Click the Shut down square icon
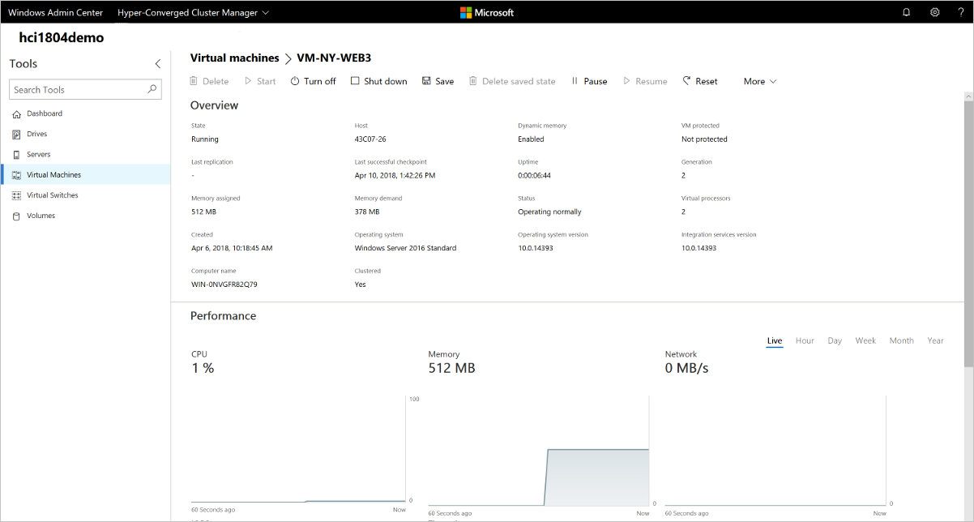 tap(355, 81)
